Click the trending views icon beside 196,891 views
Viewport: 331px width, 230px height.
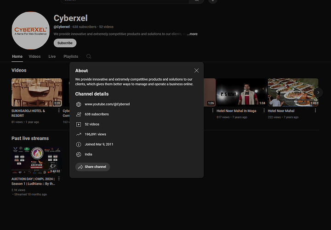coord(79,134)
